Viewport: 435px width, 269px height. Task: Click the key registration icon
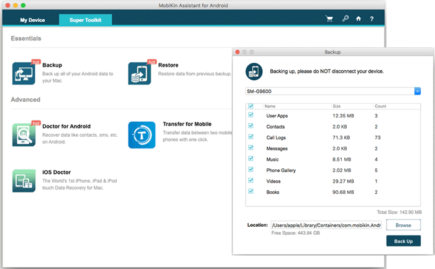[x=346, y=18]
